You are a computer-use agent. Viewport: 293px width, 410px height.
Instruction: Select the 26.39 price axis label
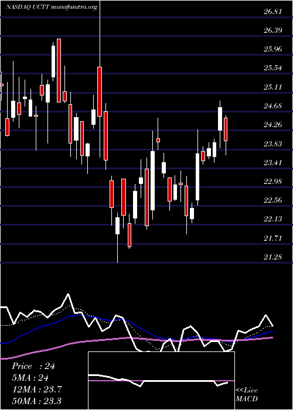click(272, 30)
